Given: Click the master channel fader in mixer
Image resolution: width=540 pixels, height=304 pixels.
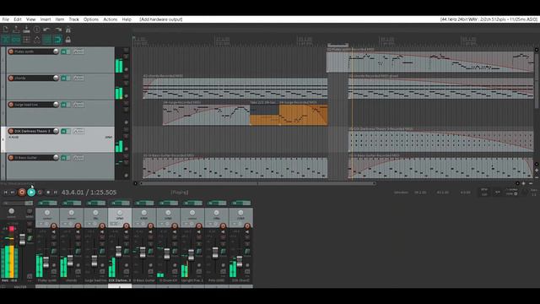Looking at the screenshot, I should tap(23, 239).
